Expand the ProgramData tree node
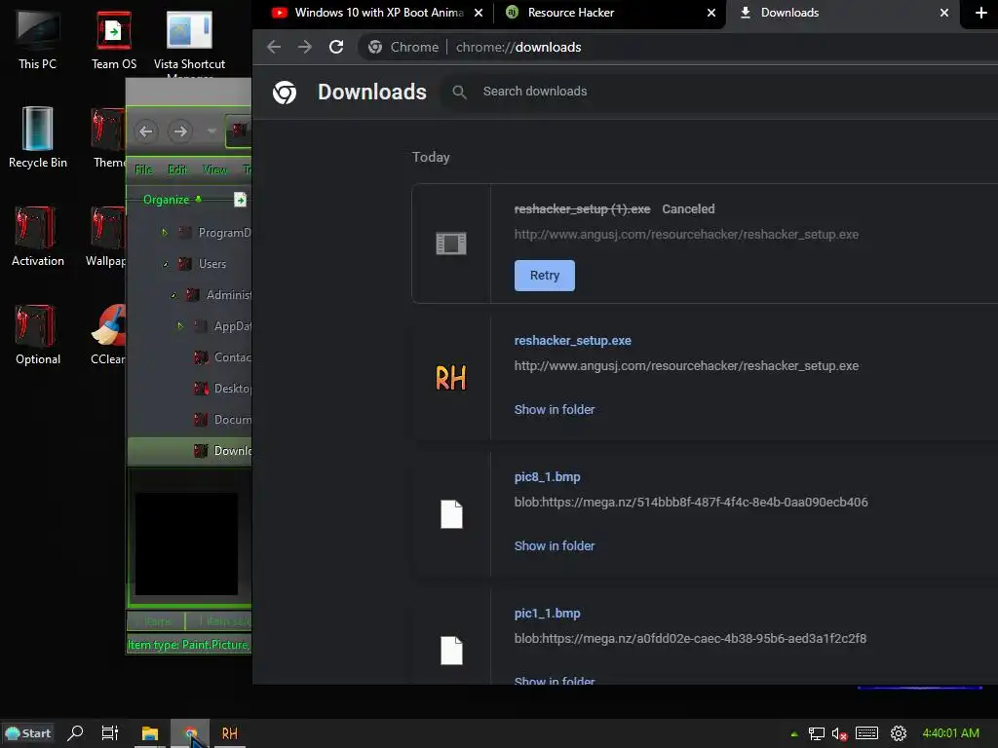998x748 pixels. click(165, 233)
